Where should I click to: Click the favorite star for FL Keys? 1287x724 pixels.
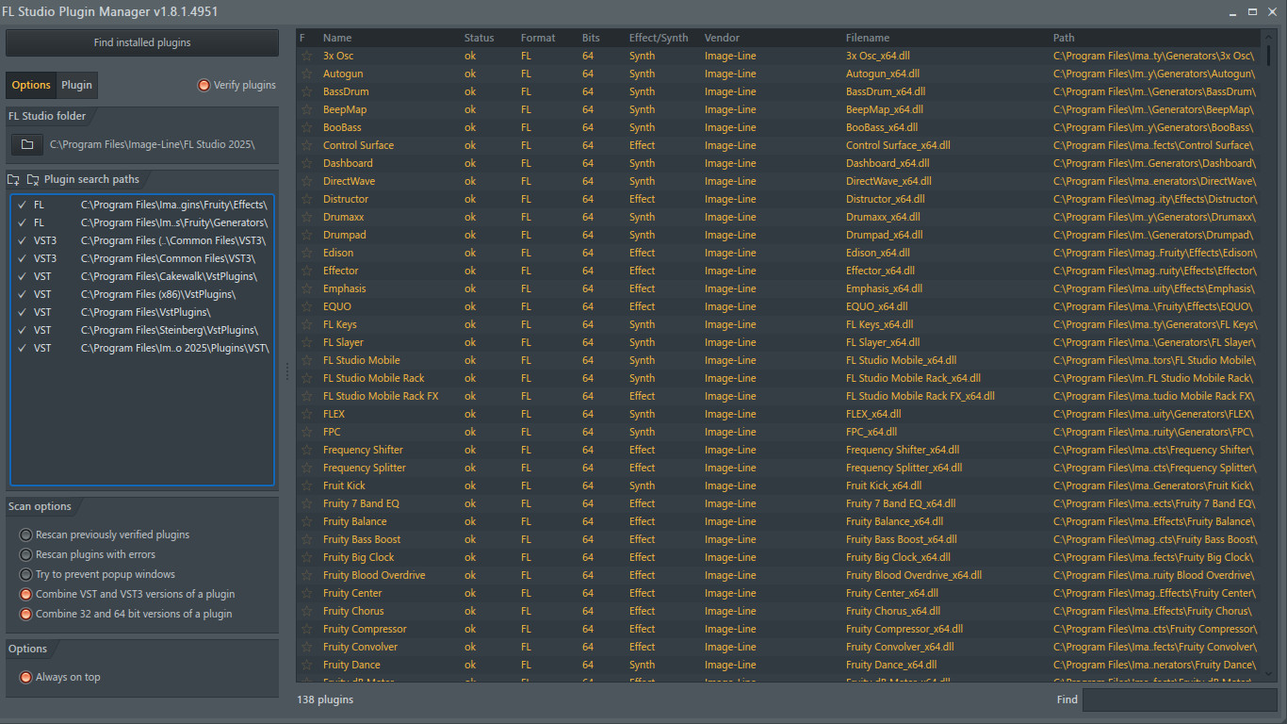(x=306, y=324)
